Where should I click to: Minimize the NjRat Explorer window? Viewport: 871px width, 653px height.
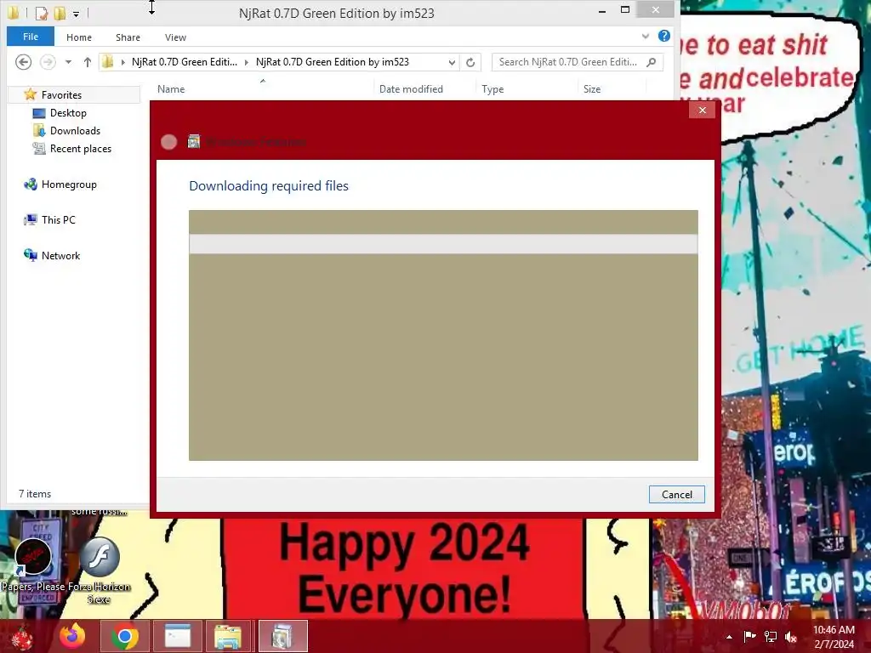pyautogui.click(x=602, y=10)
